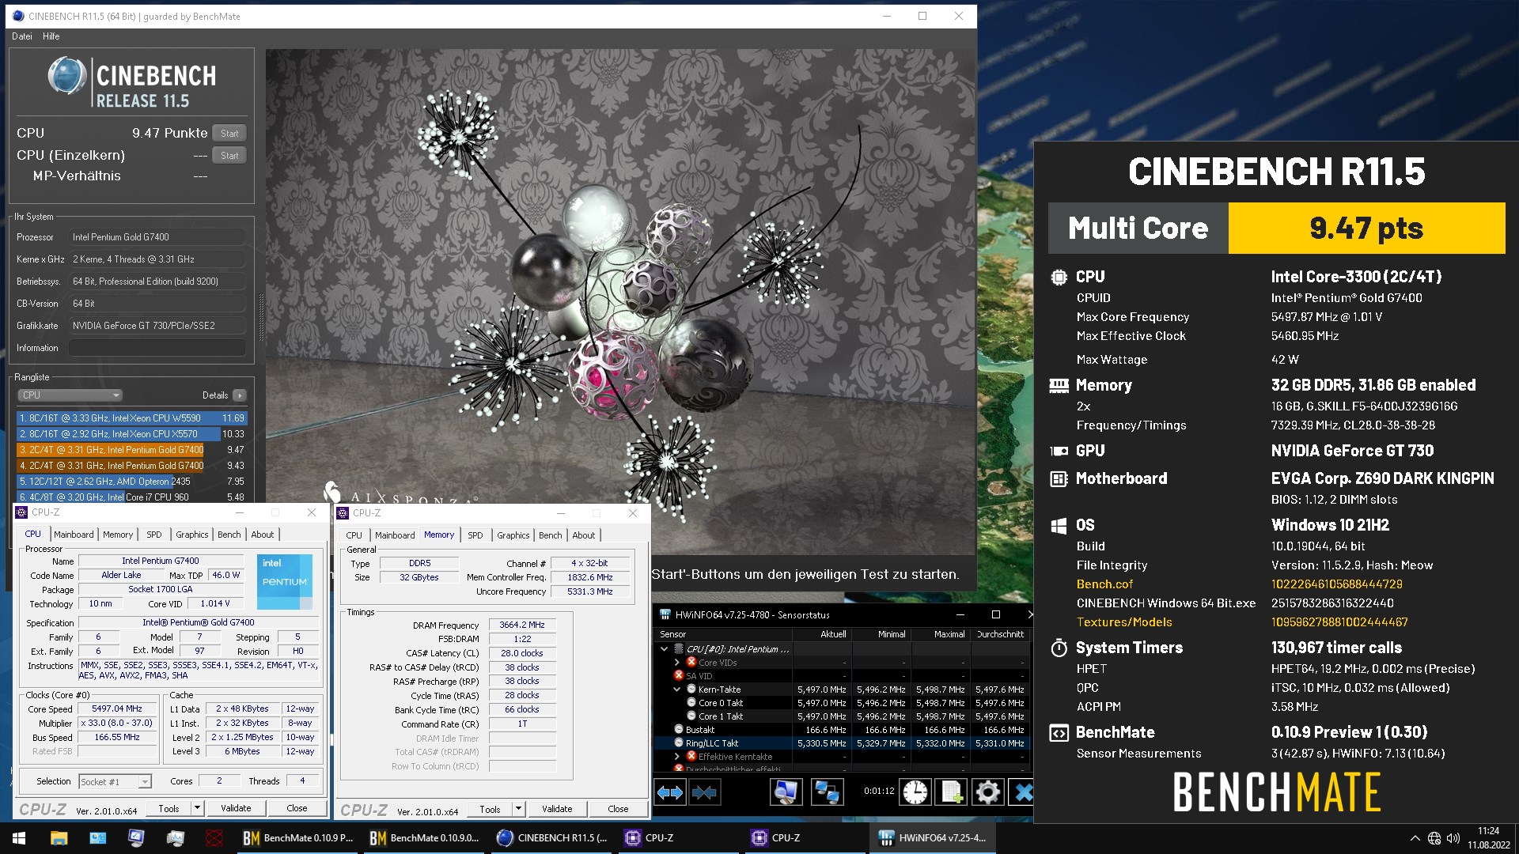Viewport: 1519px width, 854px height.
Task: Click Bench.cof label in BenchMate panel
Action: pyautogui.click(x=1104, y=584)
